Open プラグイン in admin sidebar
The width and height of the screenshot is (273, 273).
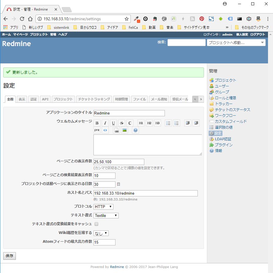point(224,145)
